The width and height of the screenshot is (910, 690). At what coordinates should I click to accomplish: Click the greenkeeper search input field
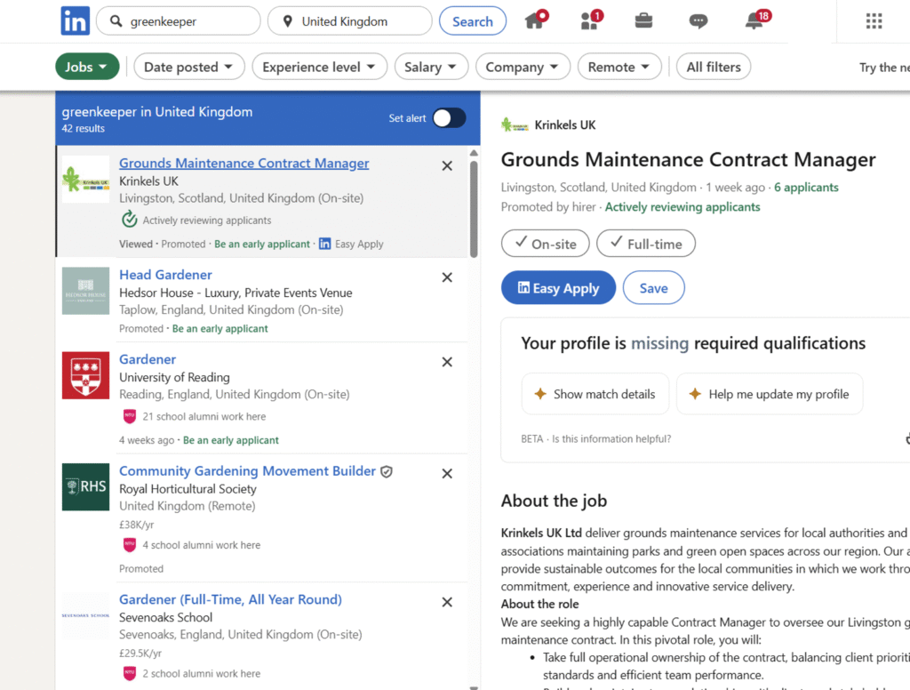(x=187, y=21)
